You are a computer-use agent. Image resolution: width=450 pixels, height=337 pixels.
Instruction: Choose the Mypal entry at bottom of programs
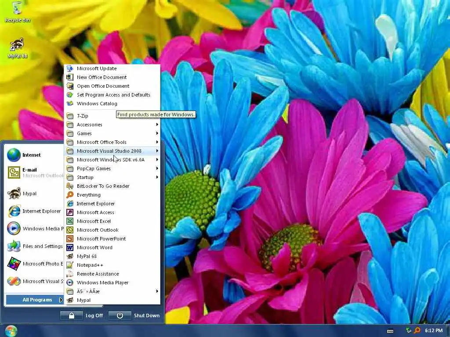pos(112,300)
